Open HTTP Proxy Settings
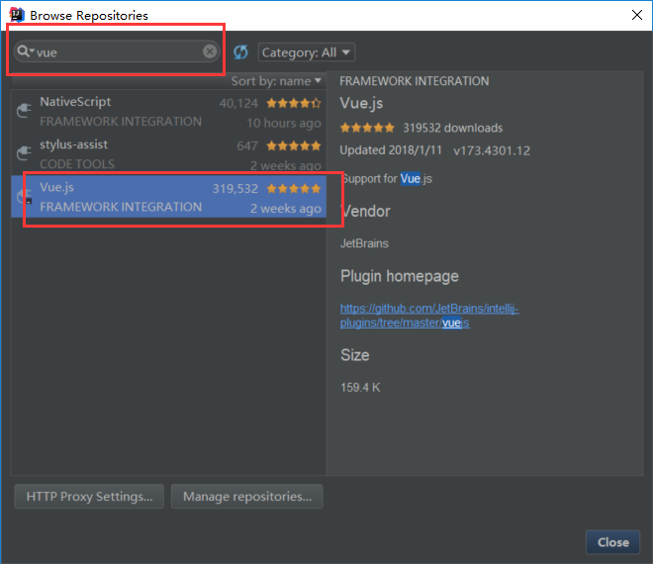The width and height of the screenshot is (654, 565). click(x=89, y=496)
